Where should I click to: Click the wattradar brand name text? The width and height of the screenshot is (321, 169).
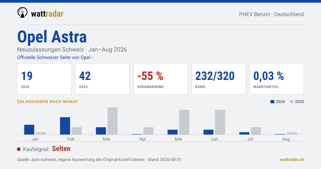pos(47,13)
